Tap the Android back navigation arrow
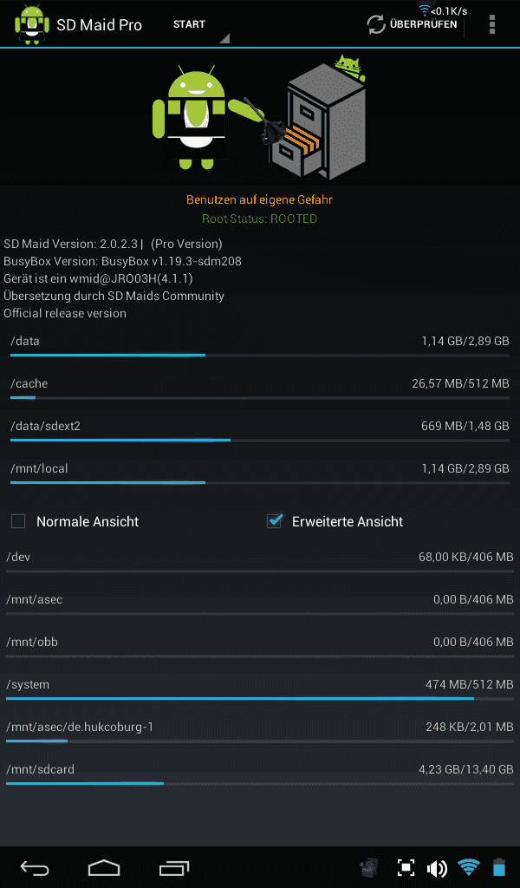 (x=35, y=867)
